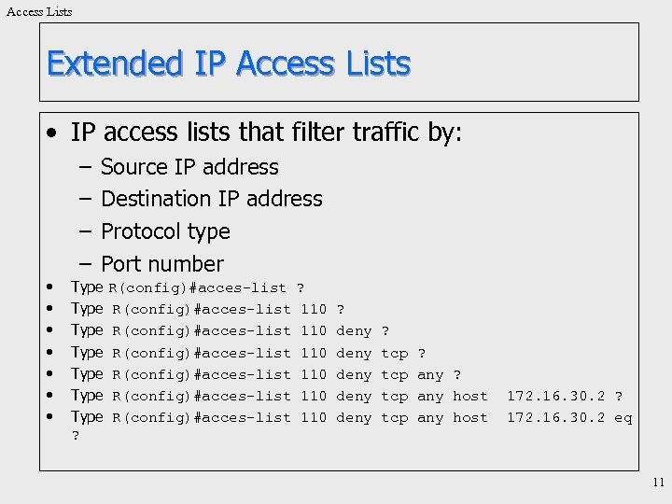Click the "Protocol type" sub-bullet
The image size is (672, 504).
(x=165, y=231)
